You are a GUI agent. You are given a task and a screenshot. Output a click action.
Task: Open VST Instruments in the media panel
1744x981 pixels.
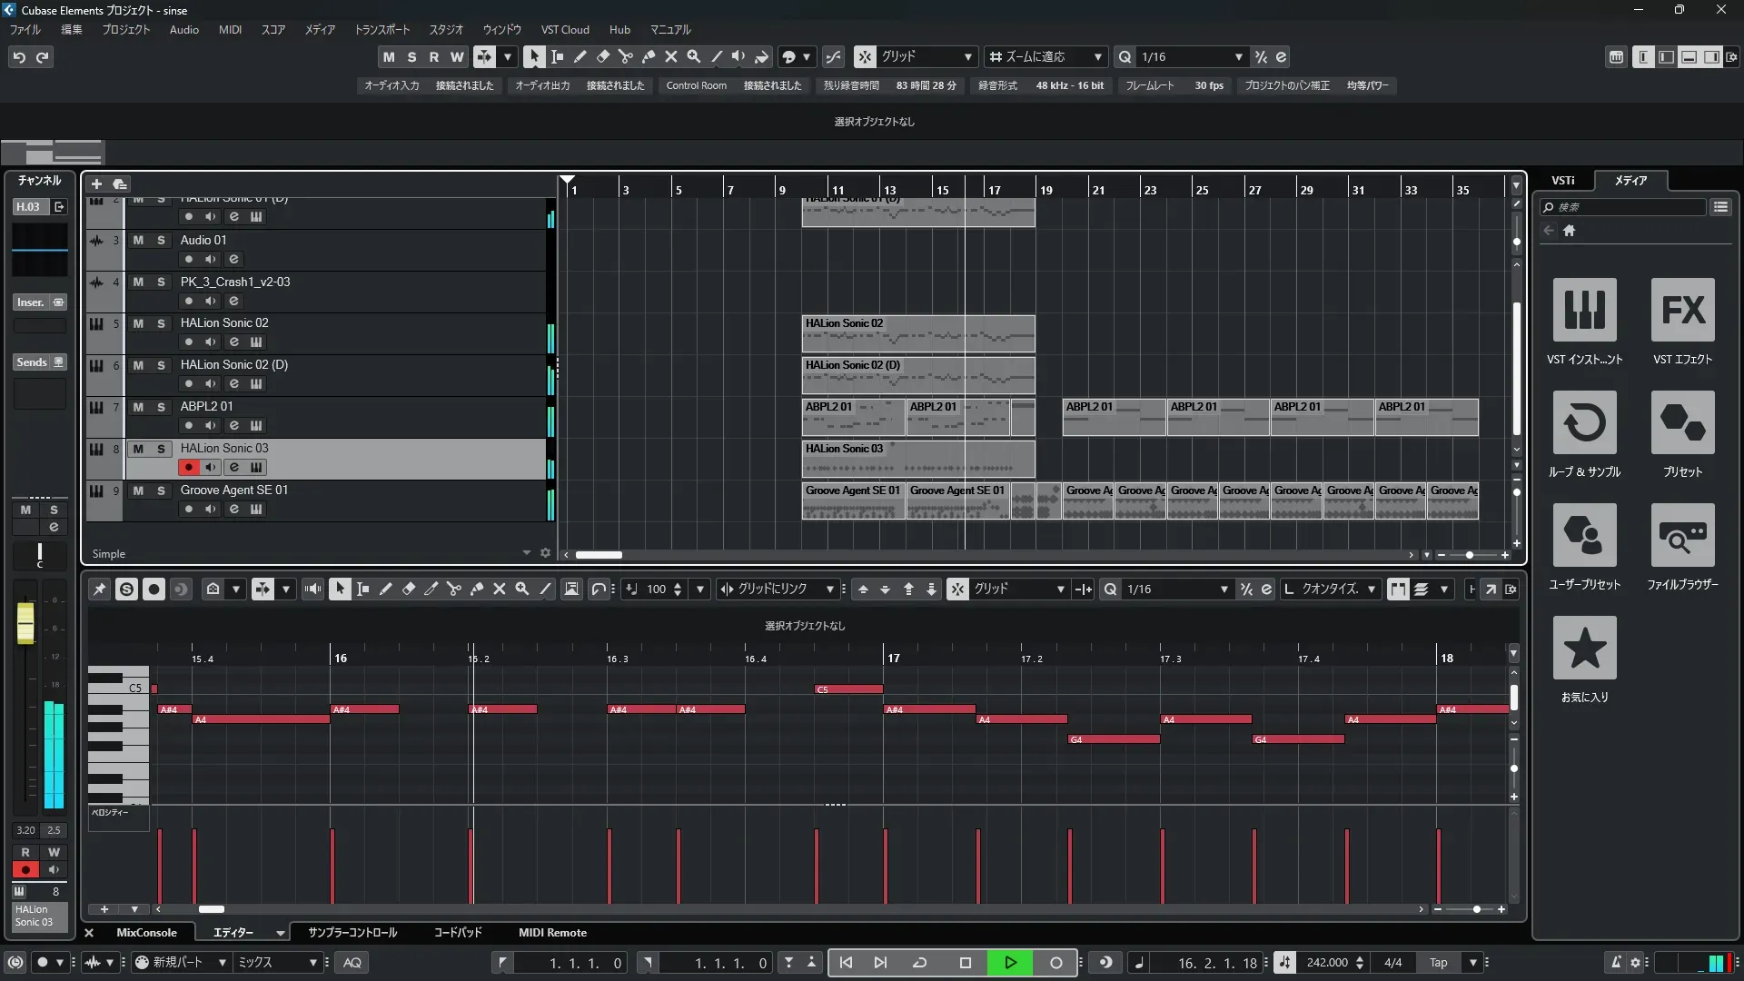(1584, 311)
